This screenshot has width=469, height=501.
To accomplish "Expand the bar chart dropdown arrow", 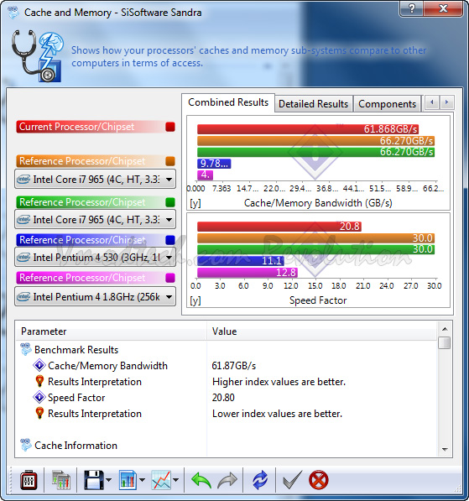I will [x=142, y=480].
